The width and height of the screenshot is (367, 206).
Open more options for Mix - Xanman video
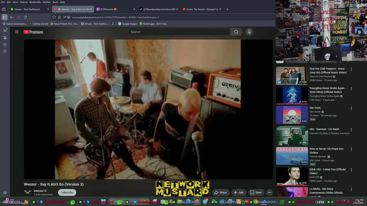(351, 130)
